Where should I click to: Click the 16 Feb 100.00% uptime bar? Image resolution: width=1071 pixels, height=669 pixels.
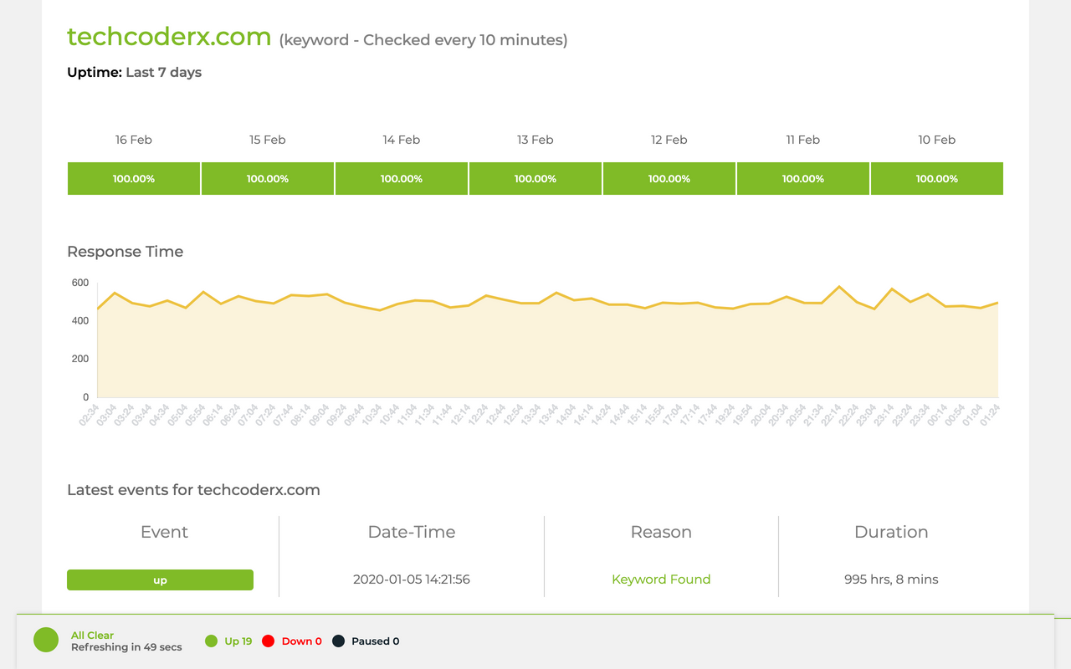tap(134, 179)
